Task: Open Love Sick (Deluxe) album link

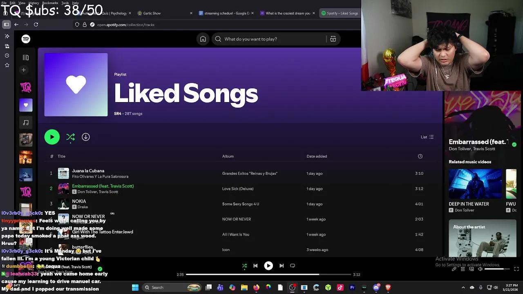Action: (238, 189)
